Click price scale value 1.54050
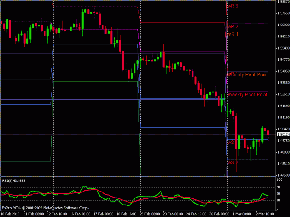This screenshot has height=217, width=290. 284,71
